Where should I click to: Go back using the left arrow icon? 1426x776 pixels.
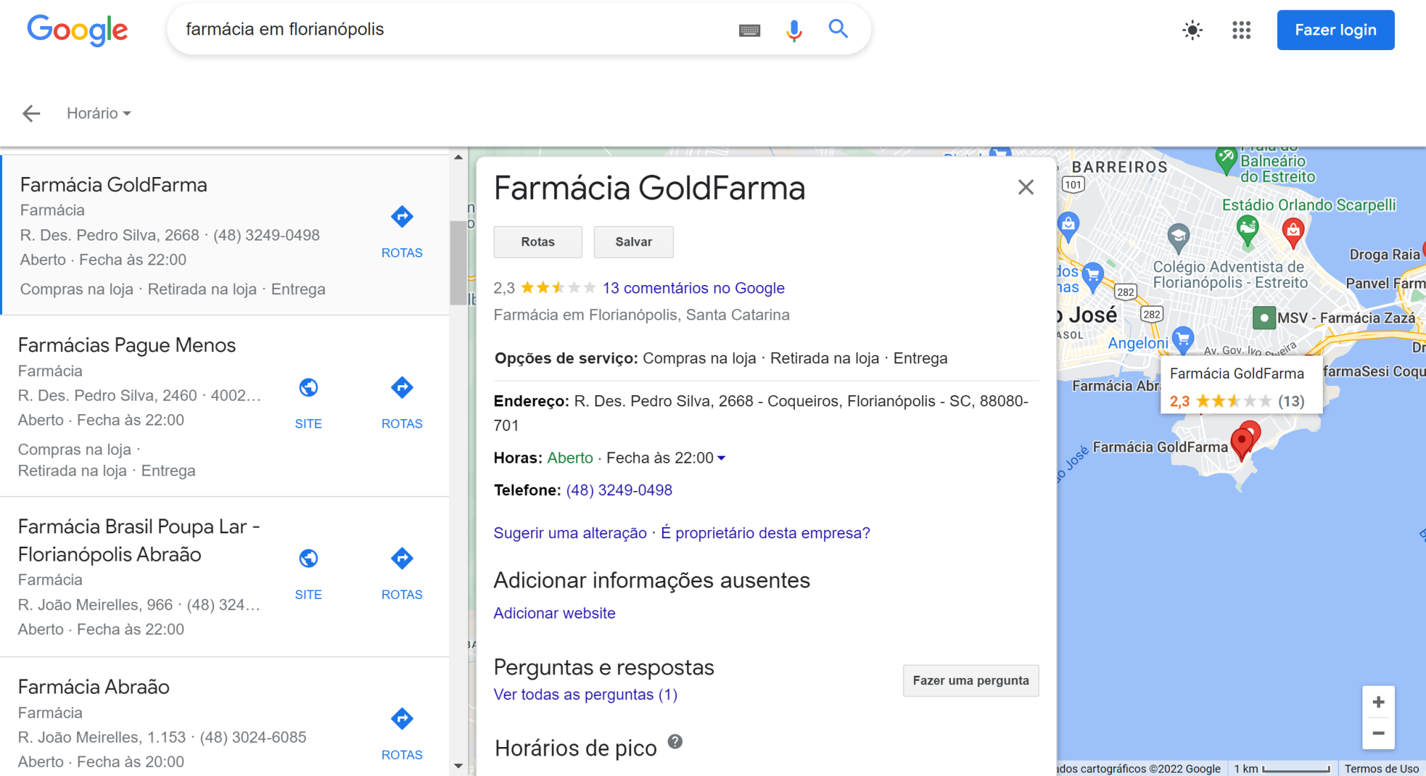pos(31,114)
